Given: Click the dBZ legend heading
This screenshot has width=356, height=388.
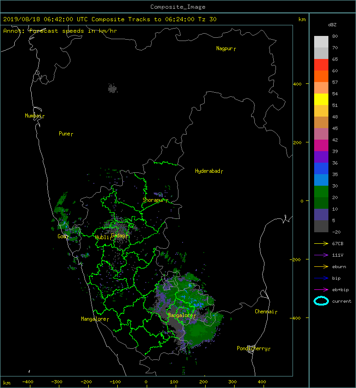Looking at the screenshot, I should 332,25.
